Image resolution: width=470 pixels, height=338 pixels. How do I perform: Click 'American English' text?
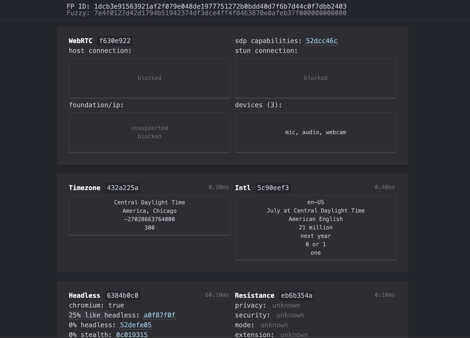coord(316,219)
